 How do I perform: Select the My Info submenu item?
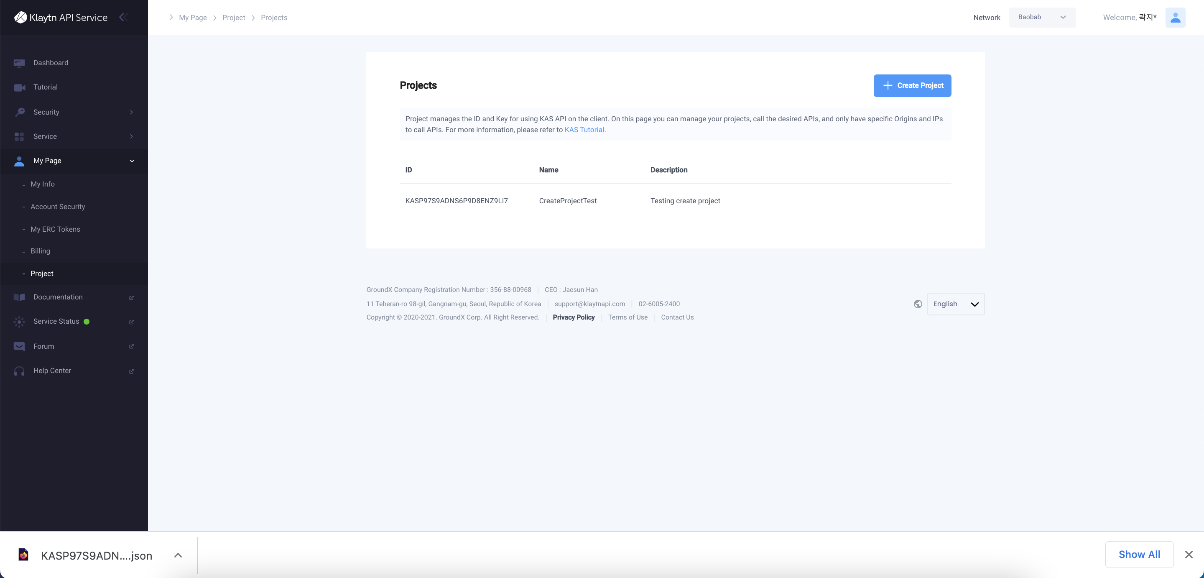coord(42,184)
